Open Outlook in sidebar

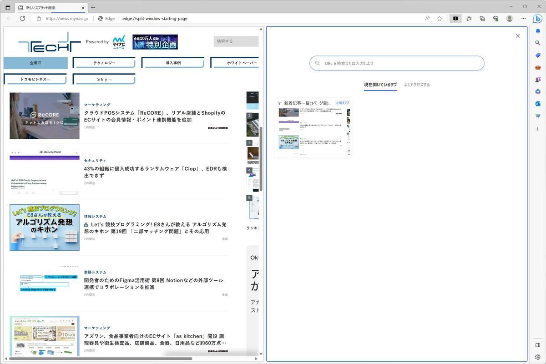tap(538, 104)
